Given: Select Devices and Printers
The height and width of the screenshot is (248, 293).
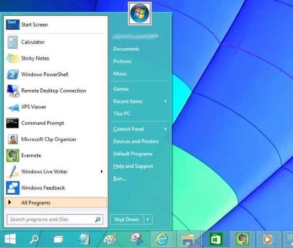Looking at the screenshot, I should (136, 142).
